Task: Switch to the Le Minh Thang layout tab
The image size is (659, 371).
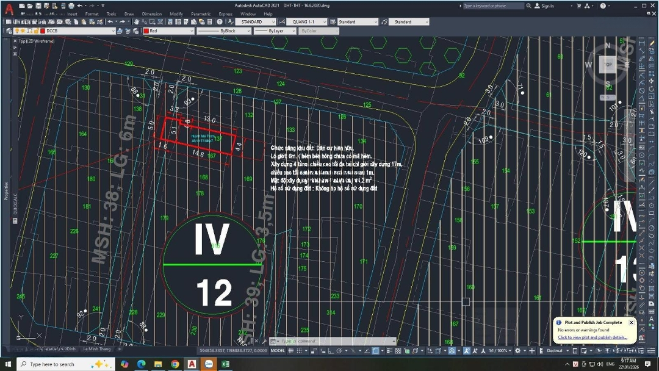Action: click(x=96, y=349)
